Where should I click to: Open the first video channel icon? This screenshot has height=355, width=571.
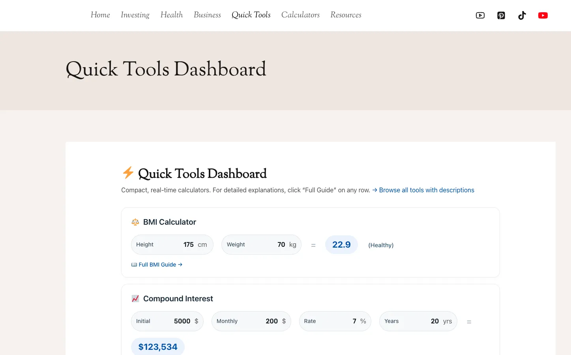480,15
